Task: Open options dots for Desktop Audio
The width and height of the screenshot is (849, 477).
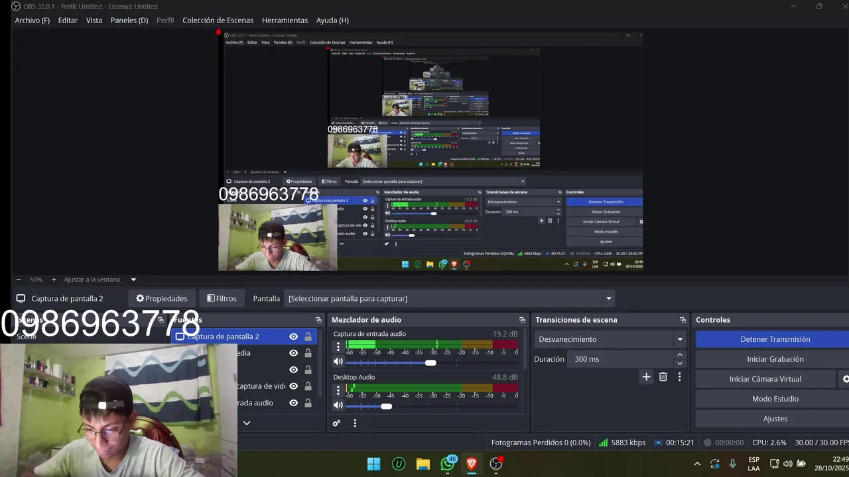Action: pyautogui.click(x=338, y=390)
